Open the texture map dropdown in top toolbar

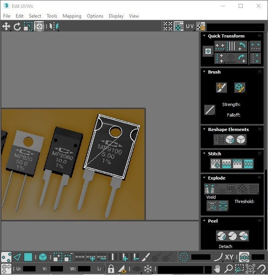[236, 27]
